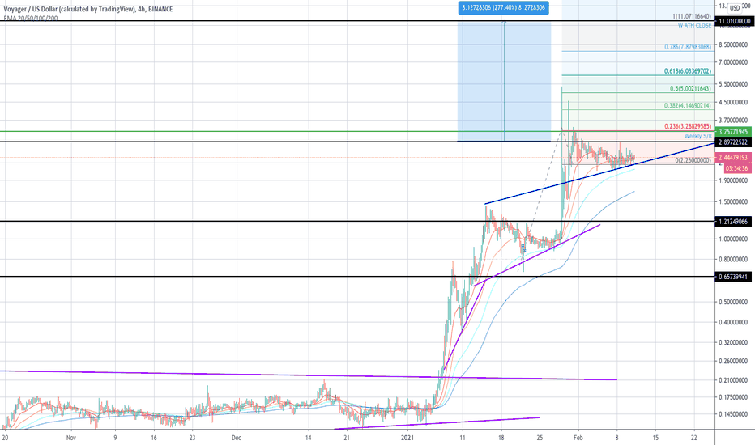Click the 1.90000000 price axis tick
This screenshot has width=755, height=445.
coord(733,181)
